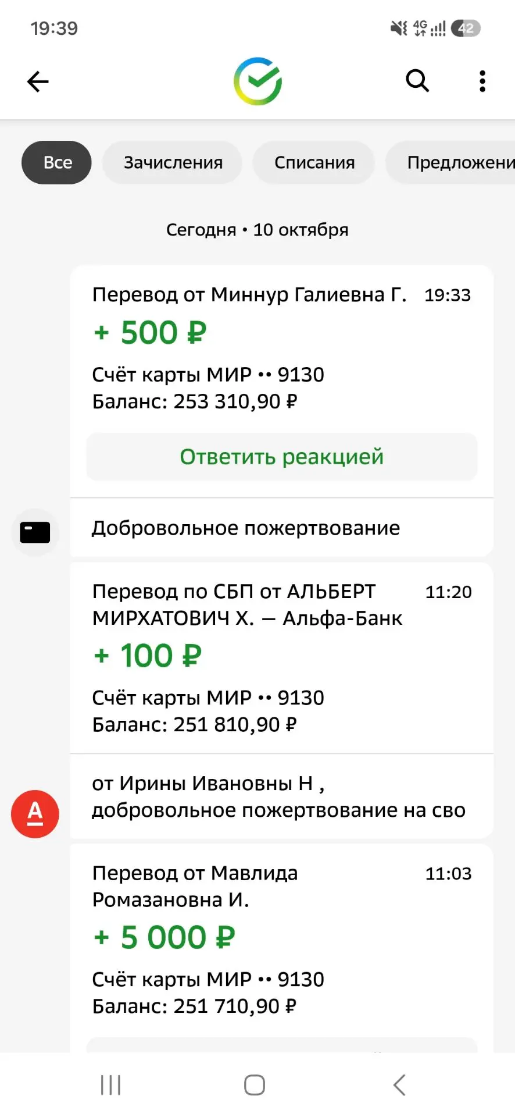Open the + 500 ₽ transfer entry

tap(282, 348)
